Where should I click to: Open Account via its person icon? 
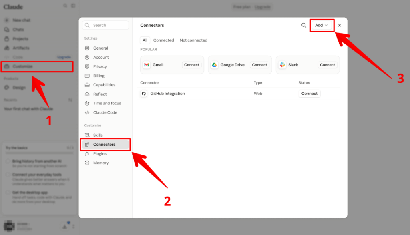[x=87, y=57]
